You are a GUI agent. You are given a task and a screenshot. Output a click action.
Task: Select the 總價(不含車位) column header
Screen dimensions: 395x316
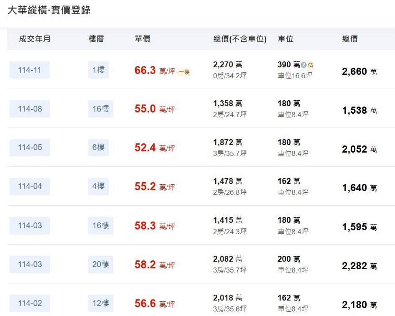[240, 39]
